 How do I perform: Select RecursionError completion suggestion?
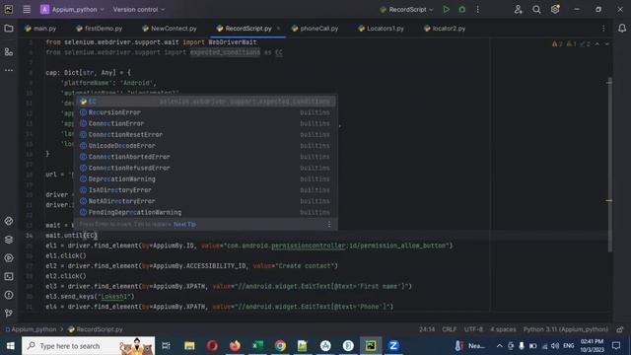pyautogui.click(x=206, y=112)
